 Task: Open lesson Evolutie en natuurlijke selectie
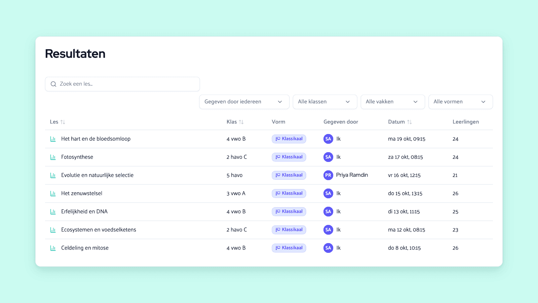tap(97, 175)
